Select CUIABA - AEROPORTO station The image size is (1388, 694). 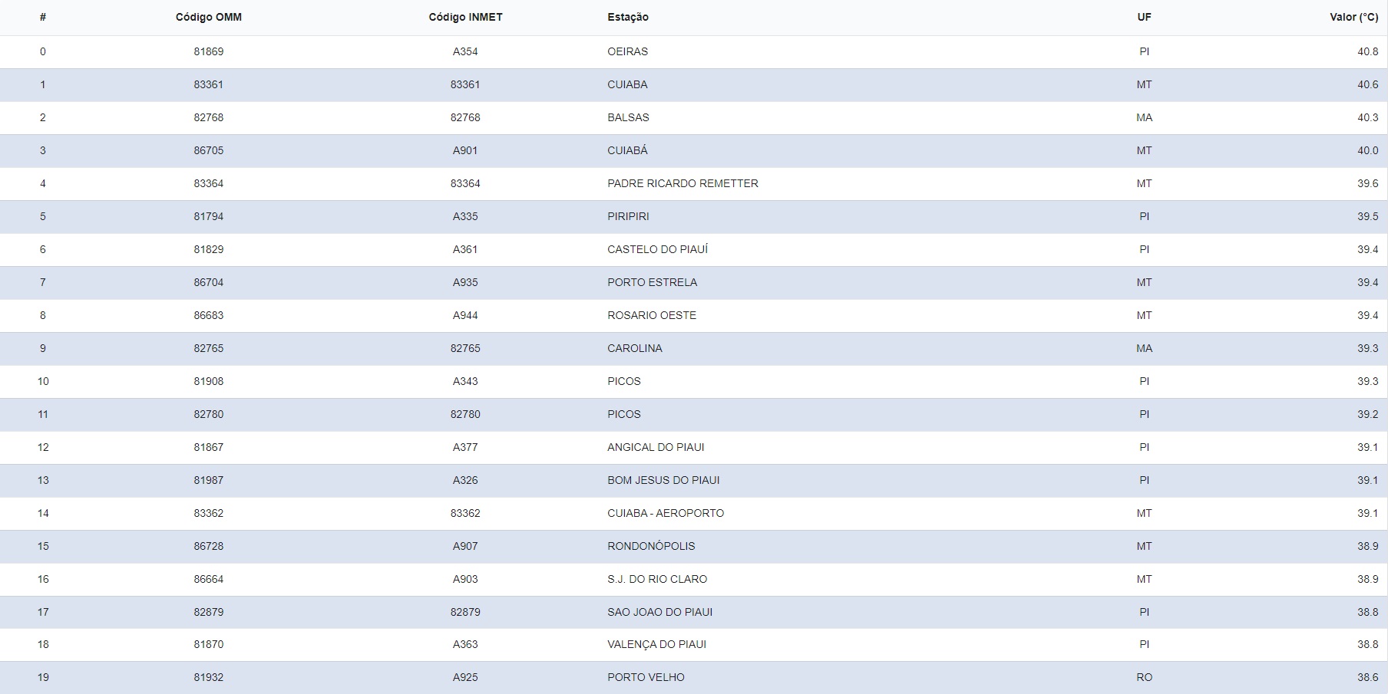click(x=665, y=513)
